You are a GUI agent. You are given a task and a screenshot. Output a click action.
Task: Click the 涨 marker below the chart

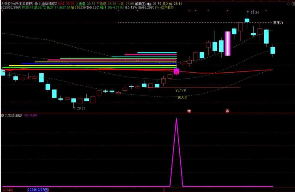pyautogui.click(x=227, y=111)
